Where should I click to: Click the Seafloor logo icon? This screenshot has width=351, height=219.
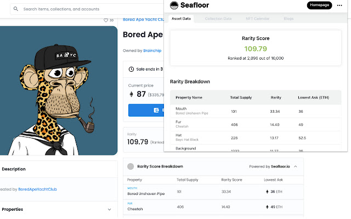tap(173, 5)
